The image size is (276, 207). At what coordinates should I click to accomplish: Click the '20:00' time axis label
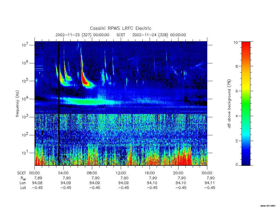click(178, 173)
